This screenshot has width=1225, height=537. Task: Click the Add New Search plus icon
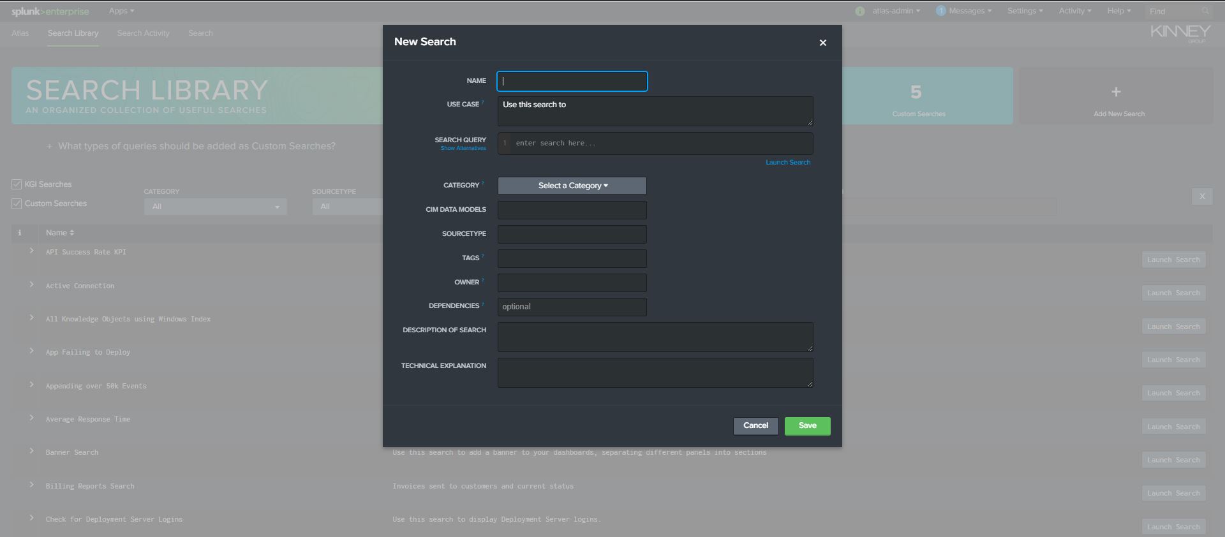click(x=1116, y=92)
